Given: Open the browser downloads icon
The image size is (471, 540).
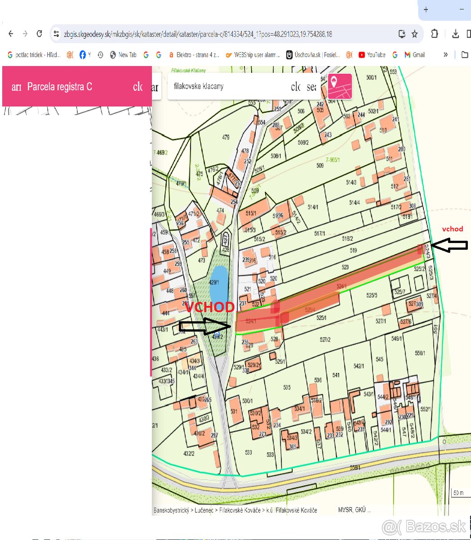Looking at the screenshot, I should (455, 34).
